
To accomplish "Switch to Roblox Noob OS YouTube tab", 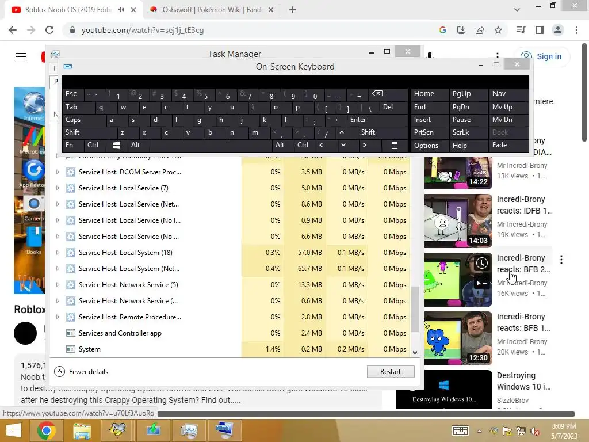I will (68, 10).
